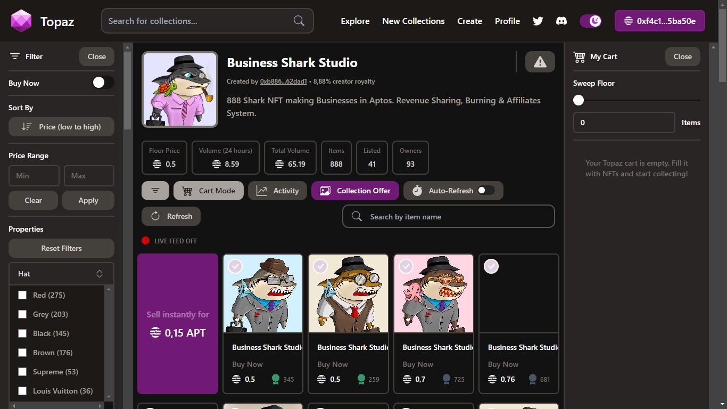Click the Sell instantly for 0,15 APT tile
727x409 pixels.
pos(178,324)
